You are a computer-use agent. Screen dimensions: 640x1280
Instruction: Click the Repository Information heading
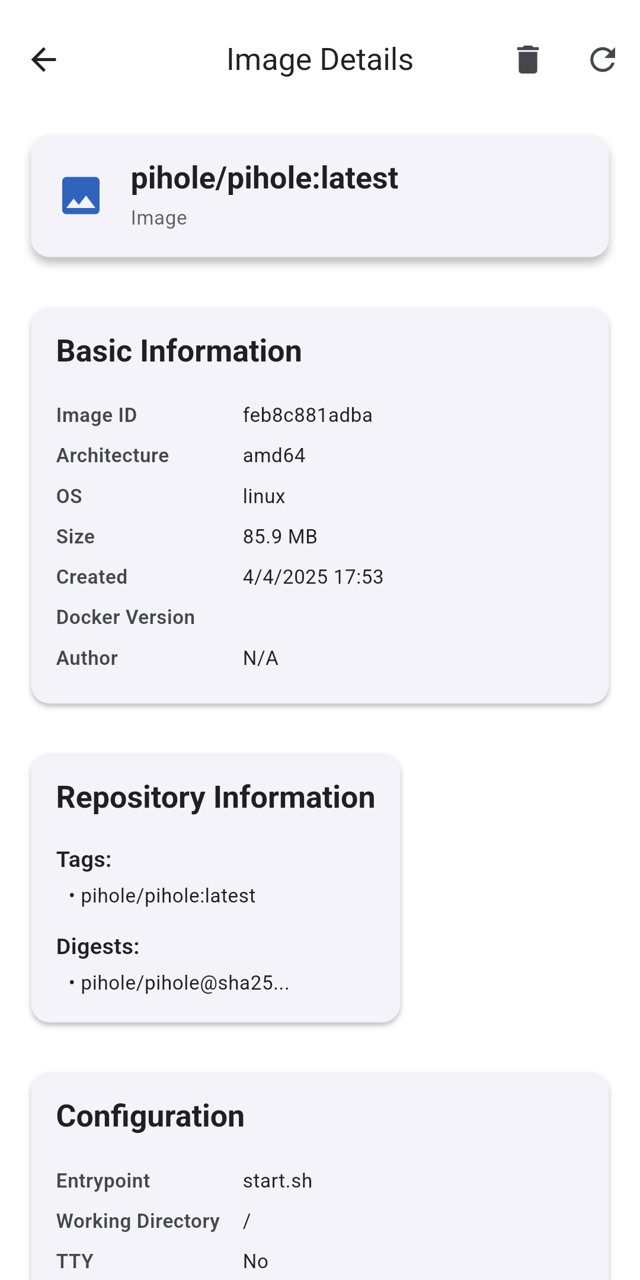[216, 797]
